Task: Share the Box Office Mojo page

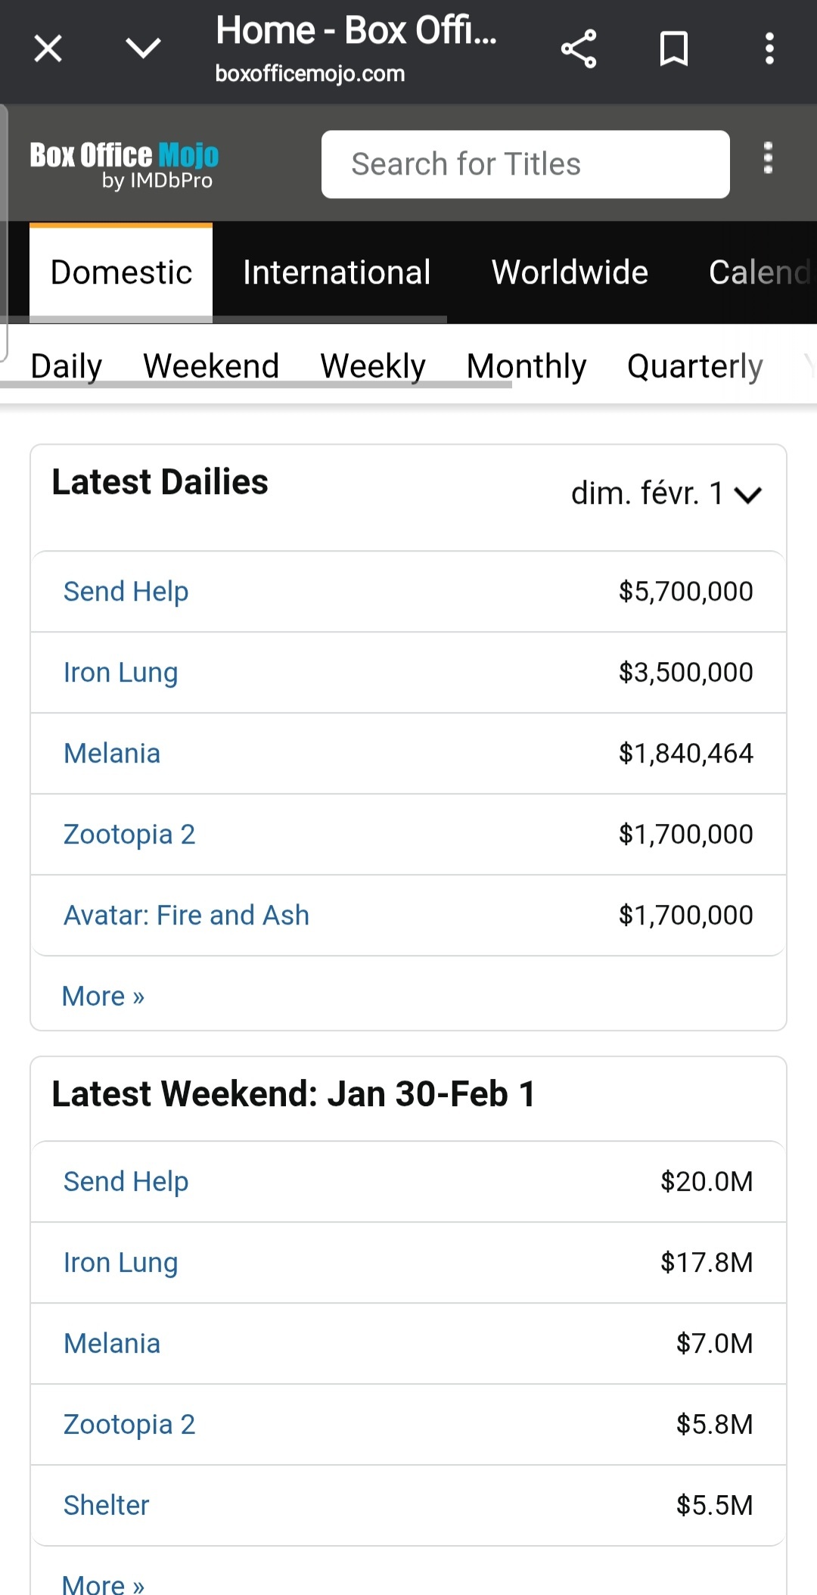Action: 579,49
